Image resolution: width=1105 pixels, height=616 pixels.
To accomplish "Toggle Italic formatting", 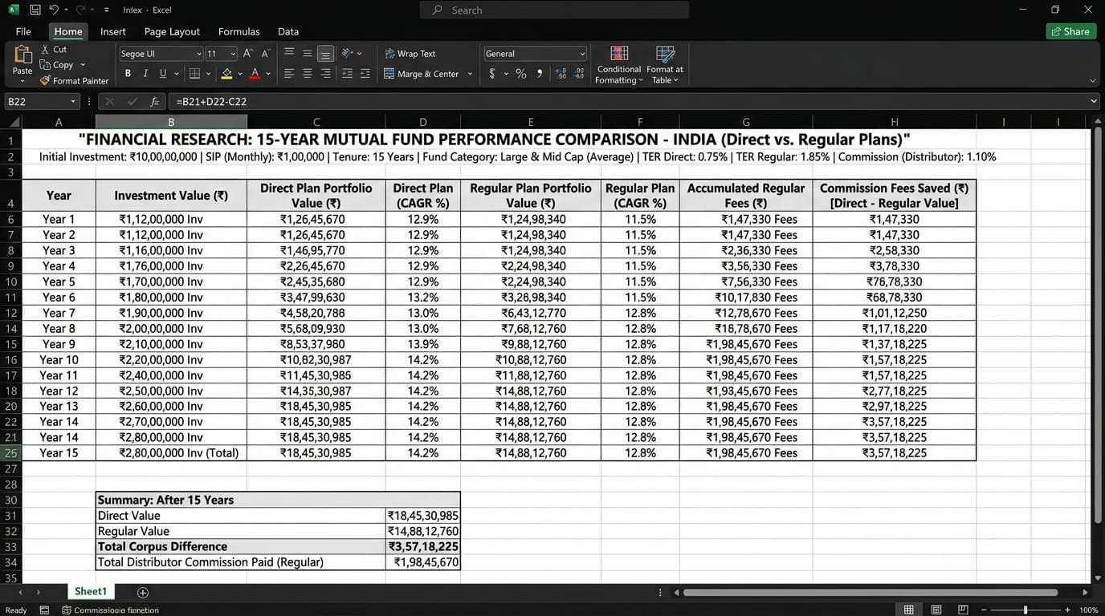I will [x=145, y=74].
